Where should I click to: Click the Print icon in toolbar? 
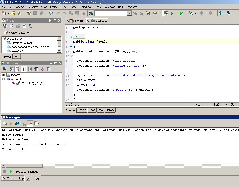pos(51,13)
